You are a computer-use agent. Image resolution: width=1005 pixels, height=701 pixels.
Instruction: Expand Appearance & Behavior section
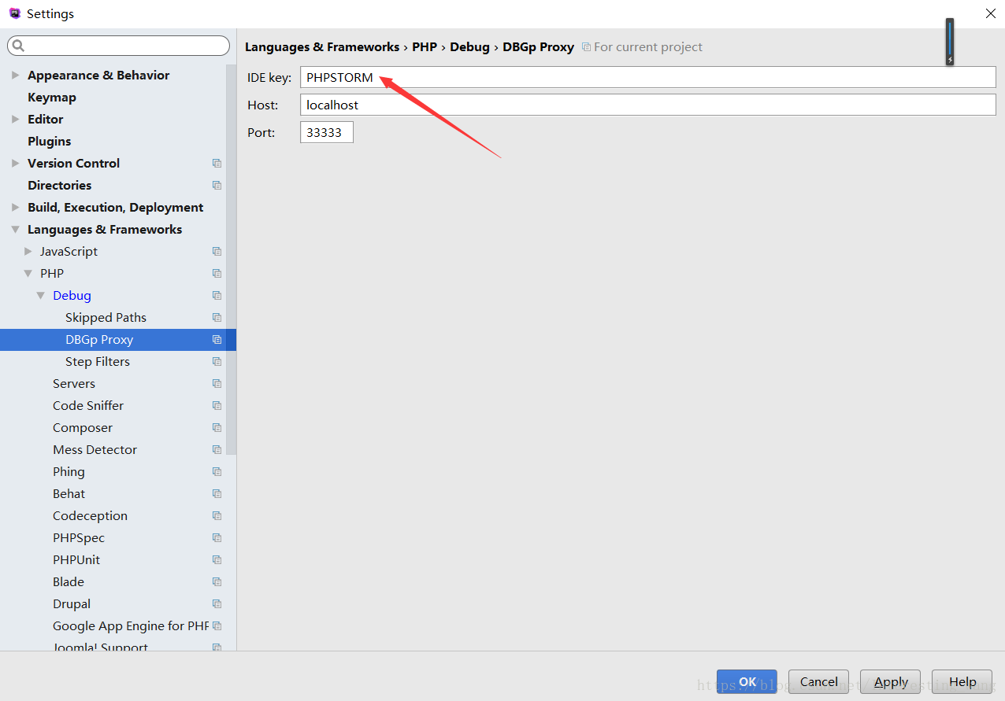tap(15, 76)
